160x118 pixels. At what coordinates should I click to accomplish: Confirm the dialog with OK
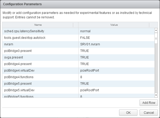coord(128,112)
